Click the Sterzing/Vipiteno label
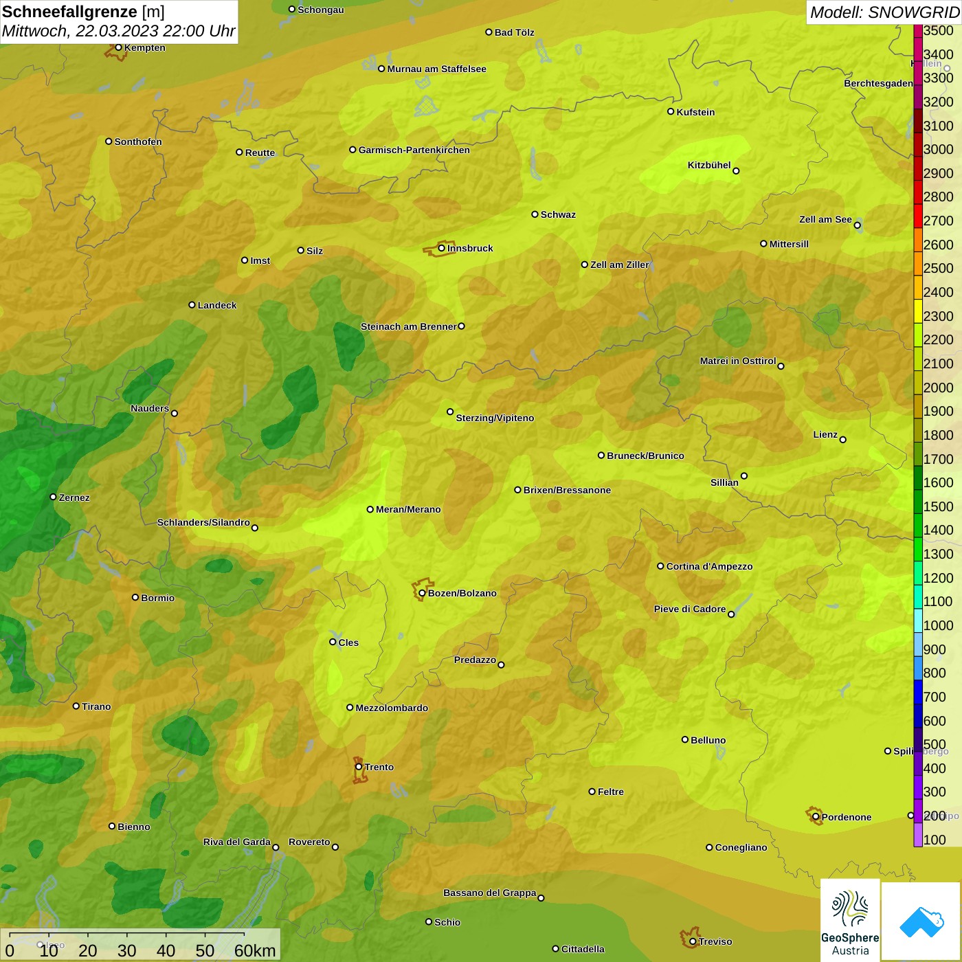This screenshot has height=962, width=962. (x=495, y=418)
